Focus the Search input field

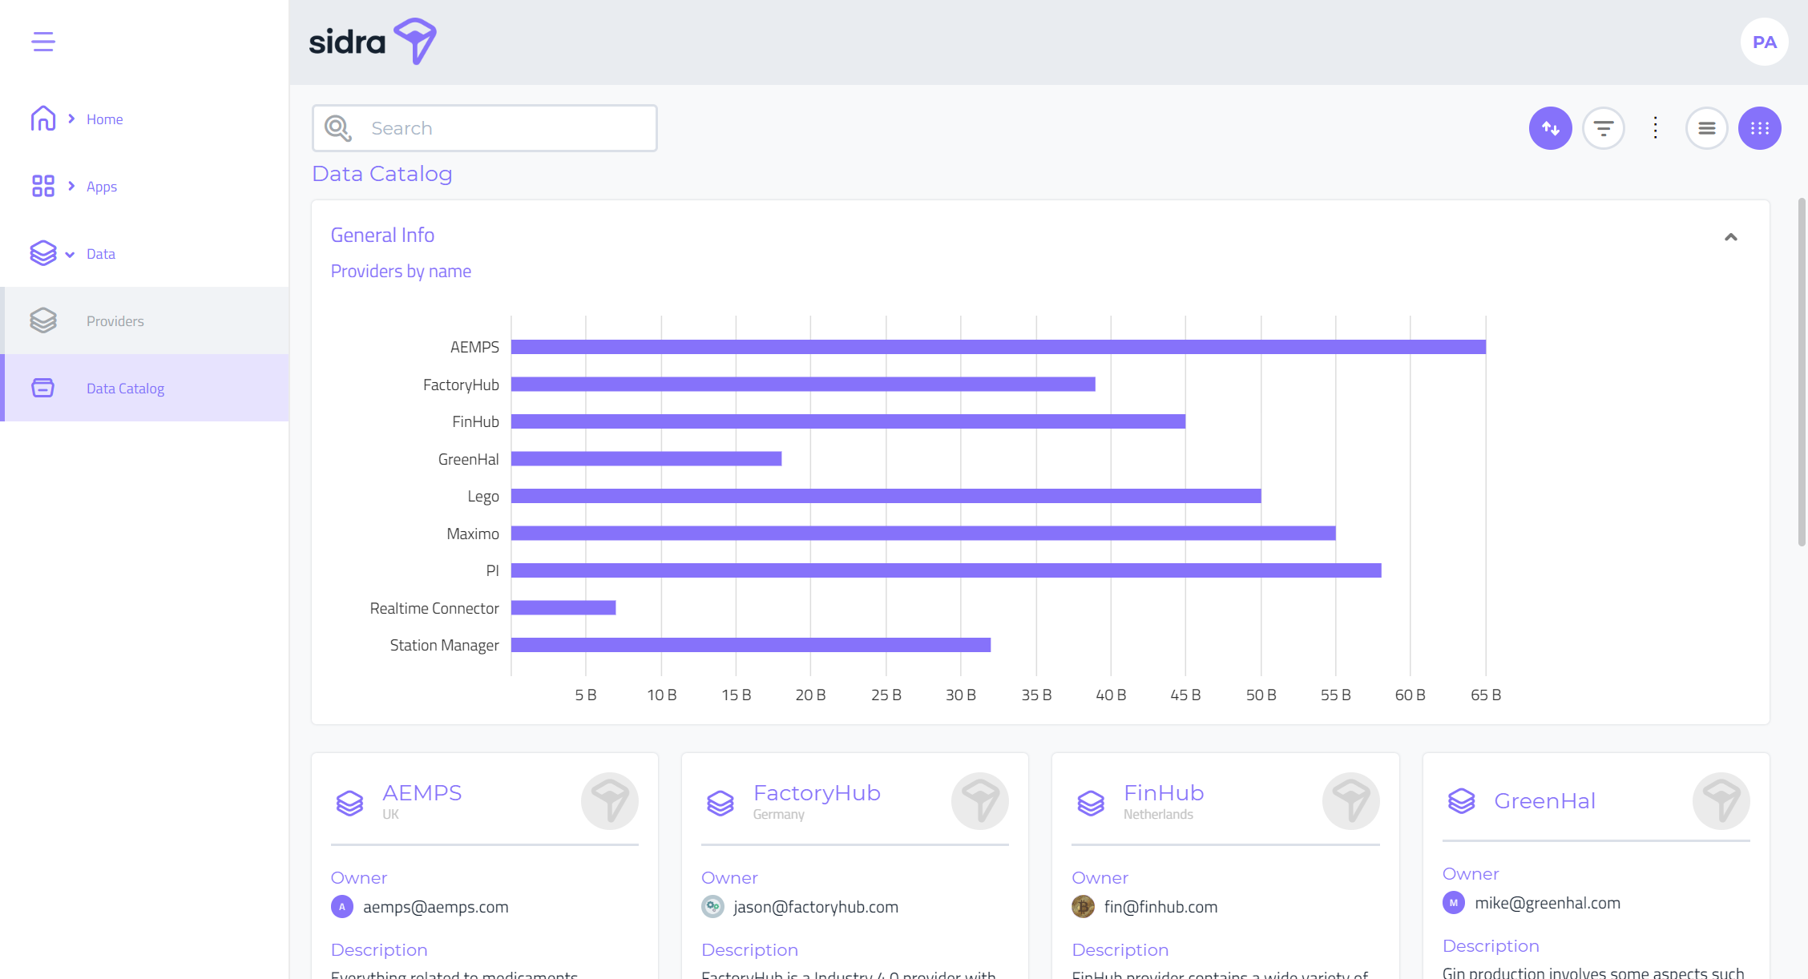click(x=485, y=128)
